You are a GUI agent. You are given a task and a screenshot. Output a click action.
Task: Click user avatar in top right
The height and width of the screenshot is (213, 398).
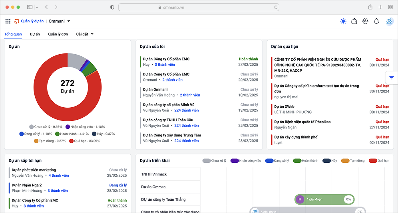point(389,22)
